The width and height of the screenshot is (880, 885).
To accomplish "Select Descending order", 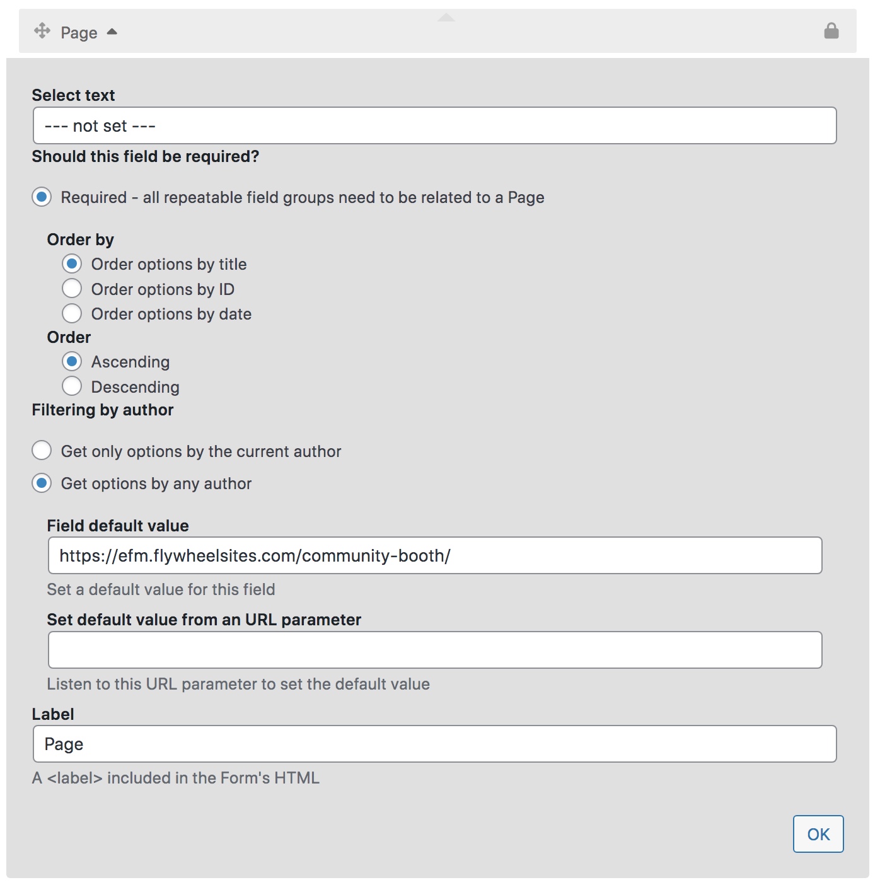I will [72, 386].
